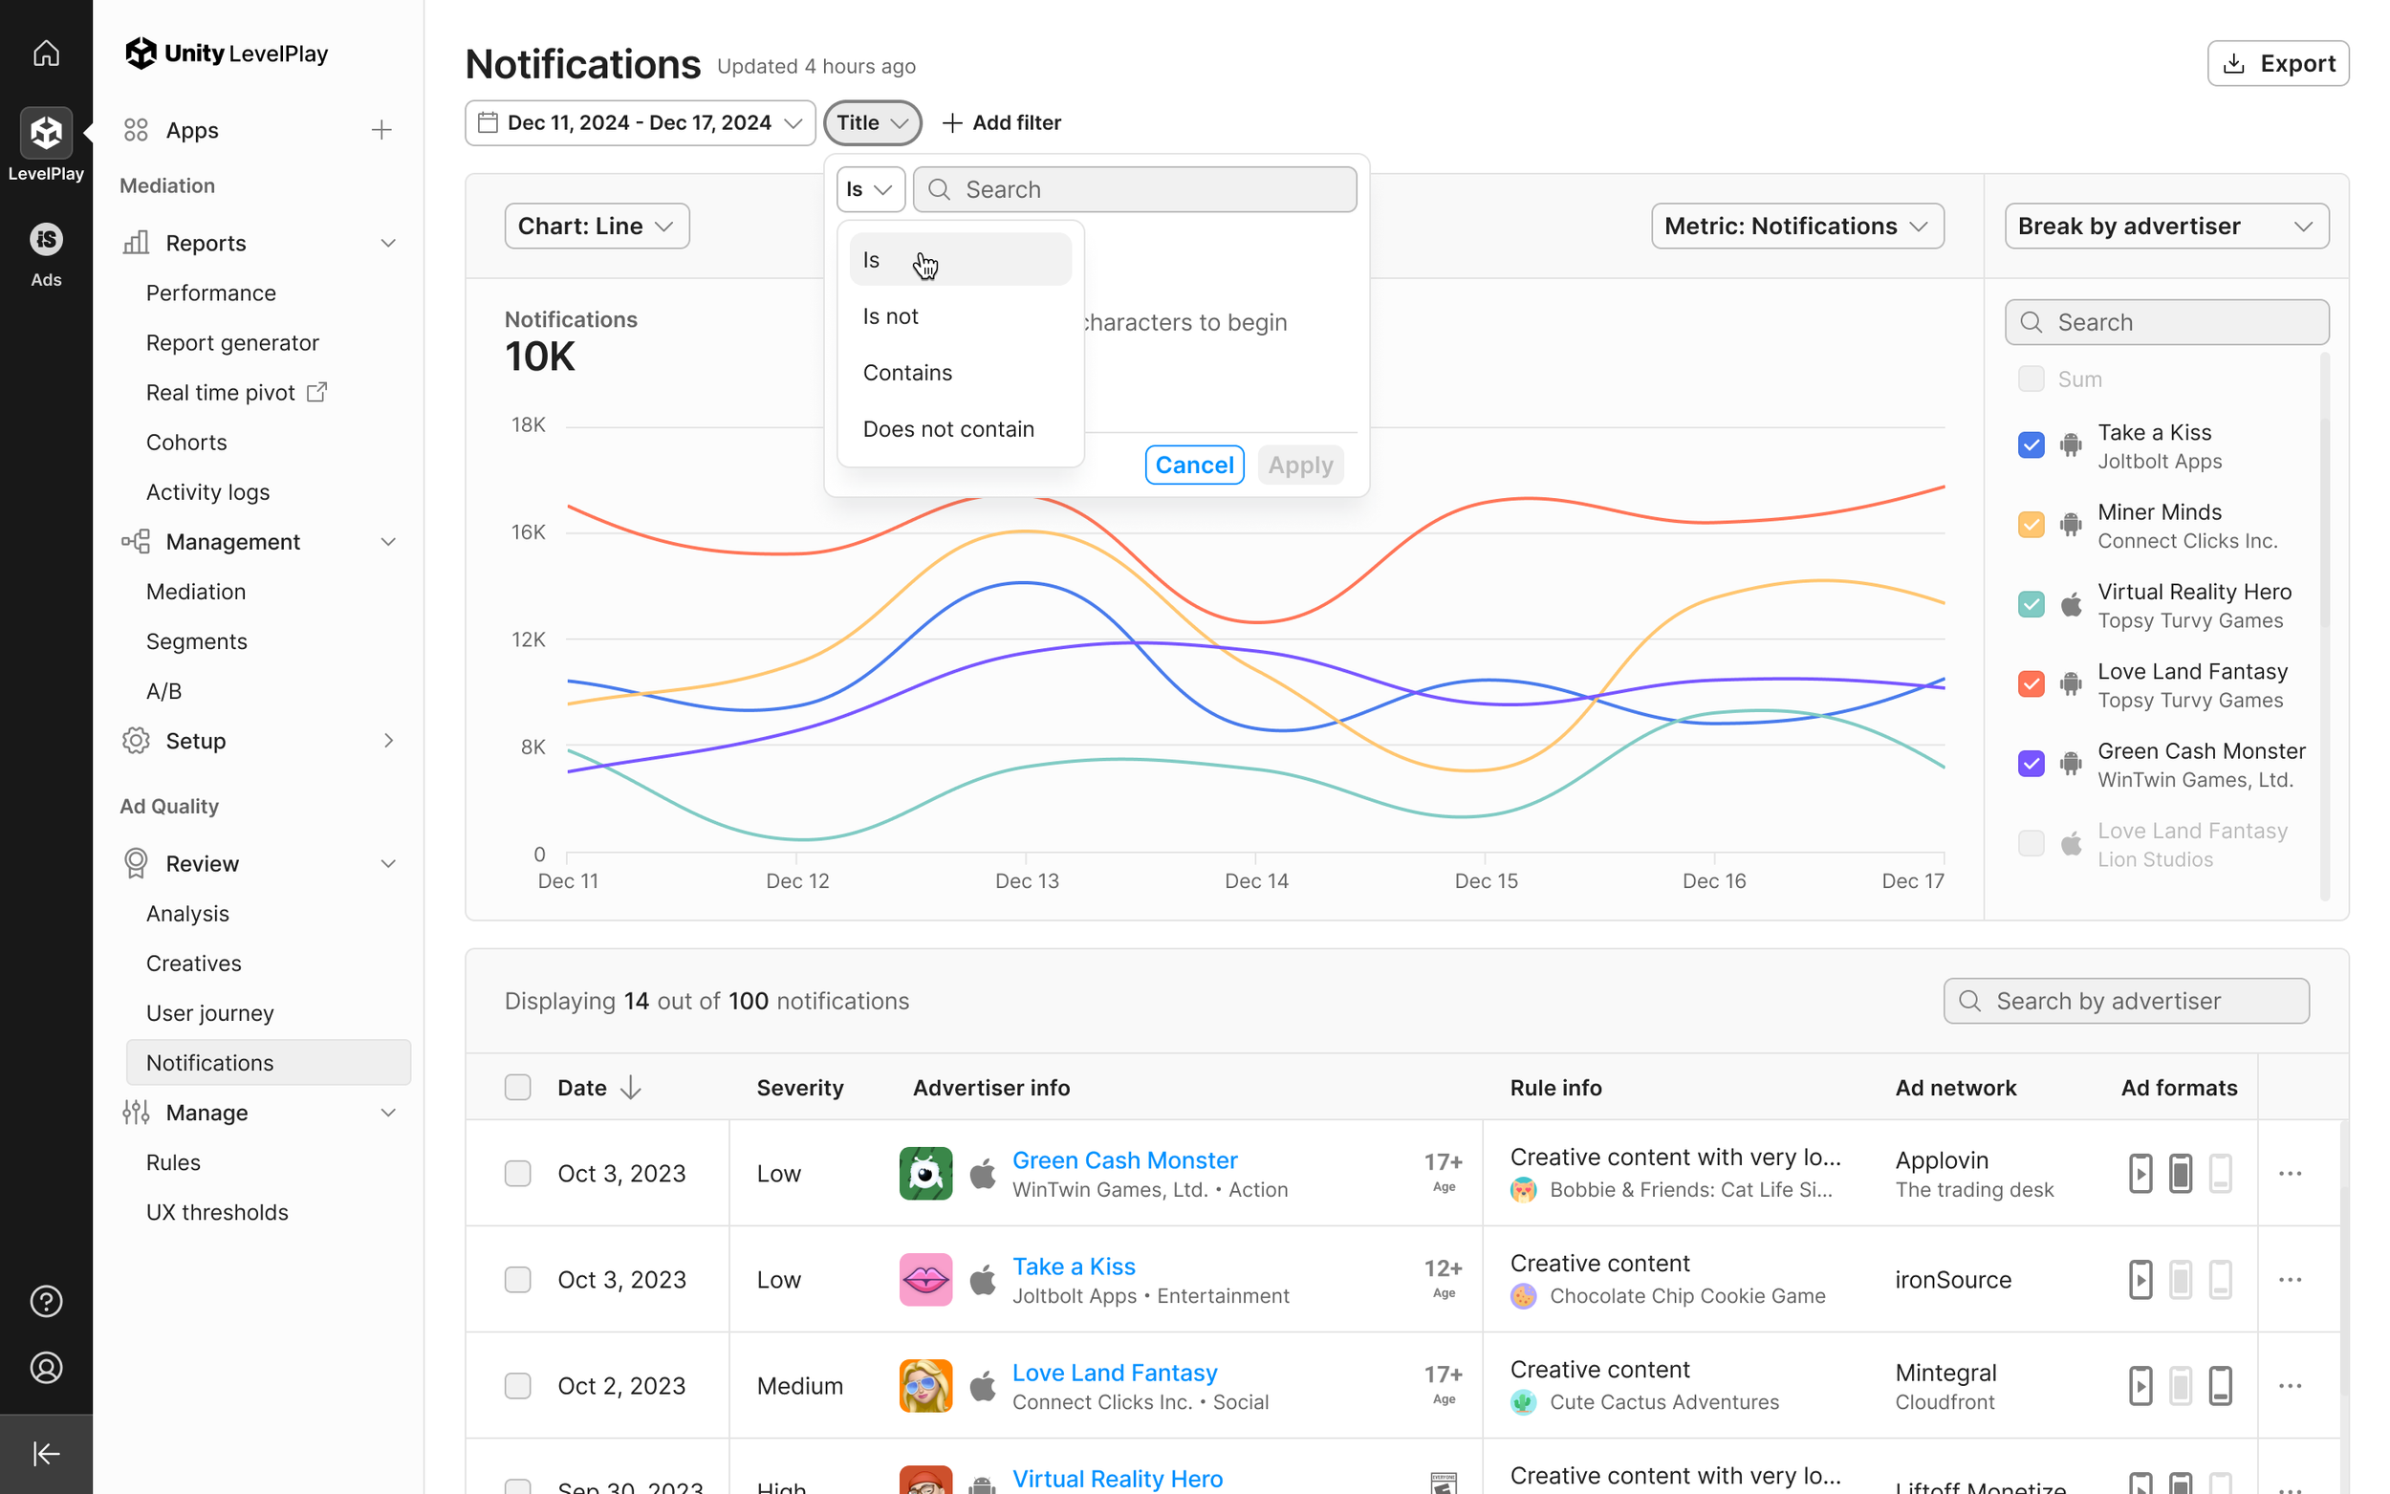Open the date range picker dropdown
The width and height of the screenshot is (2390, 1494).
tap(640, 122)
